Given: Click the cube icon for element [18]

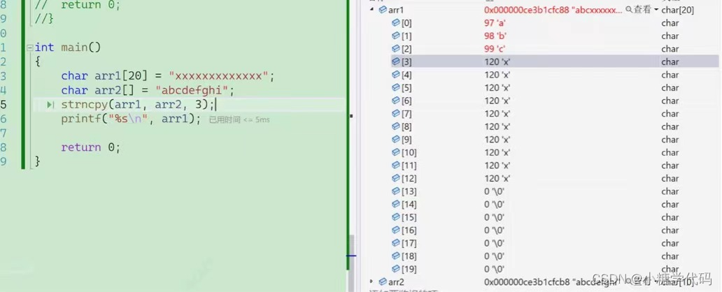Looking at the screenshot, I should (x=395, y=256).
